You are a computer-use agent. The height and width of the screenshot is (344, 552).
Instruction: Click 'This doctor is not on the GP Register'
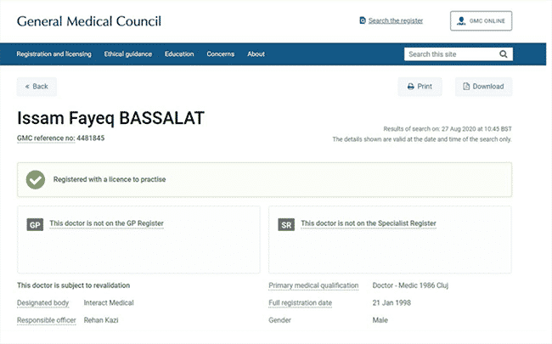click(106, 223)
